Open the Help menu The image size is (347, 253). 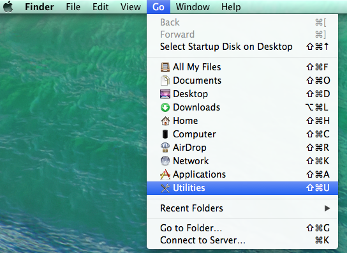coord(231,7)
